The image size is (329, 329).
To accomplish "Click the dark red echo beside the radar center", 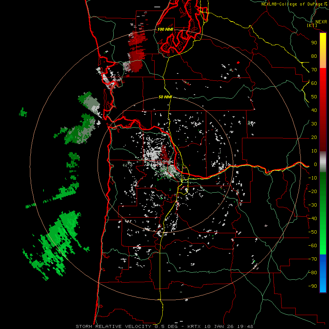I will (x=164, y=153).
